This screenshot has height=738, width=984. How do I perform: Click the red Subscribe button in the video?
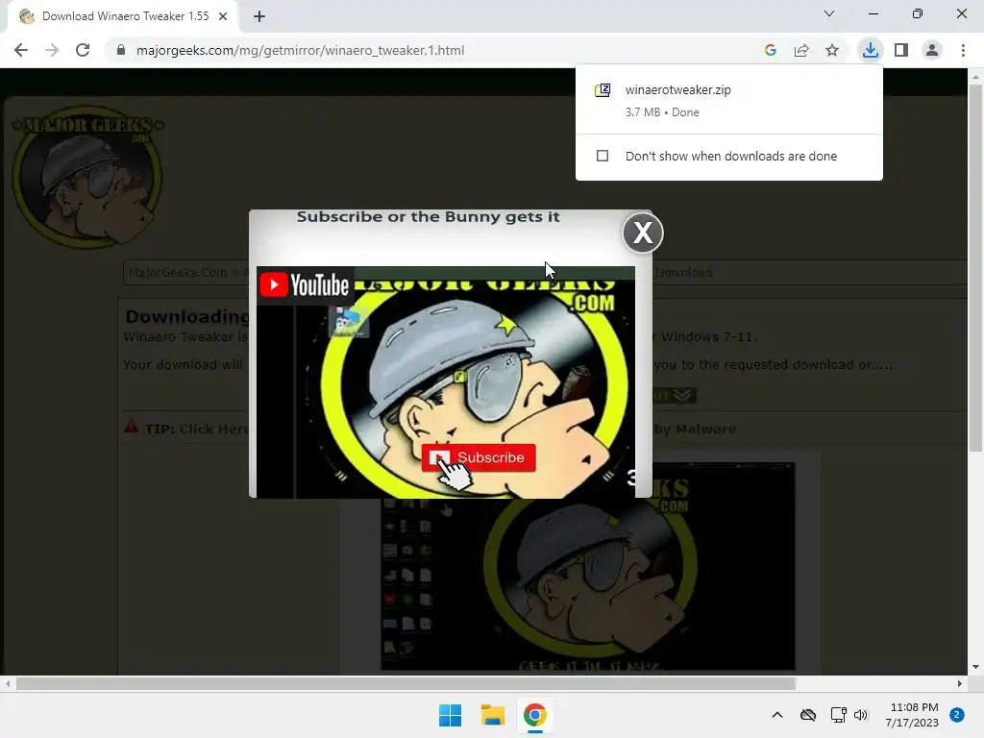(x=479, y=457)
